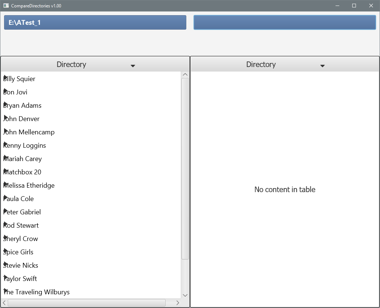Expand the Paula Cole folder arrow
This screenshot has height=308, width=380.
point(6,197)
